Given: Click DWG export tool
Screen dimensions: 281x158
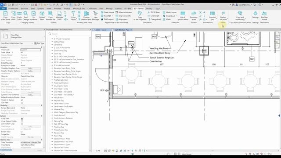Looking at the screenshot, I should point(107,19).
